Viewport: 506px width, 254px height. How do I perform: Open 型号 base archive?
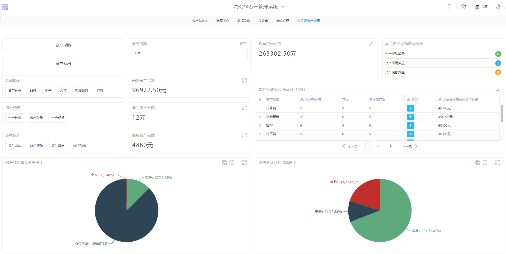click(x=48, y=91)
